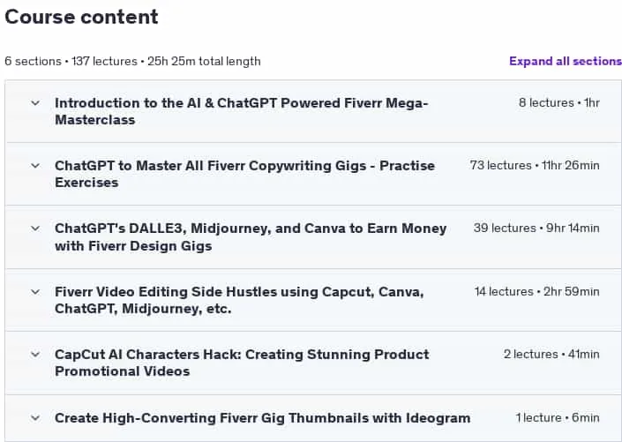The image size is (622, 442).
Task: Click the 2 lectures • 41min label
Action: 551,354
